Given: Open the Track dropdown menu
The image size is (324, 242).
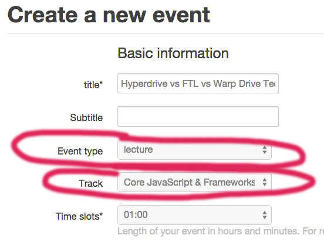Looking at the screenshot, I should click(x=194, y=182).
